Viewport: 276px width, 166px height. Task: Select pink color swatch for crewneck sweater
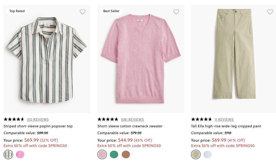[x=102, y=154]
